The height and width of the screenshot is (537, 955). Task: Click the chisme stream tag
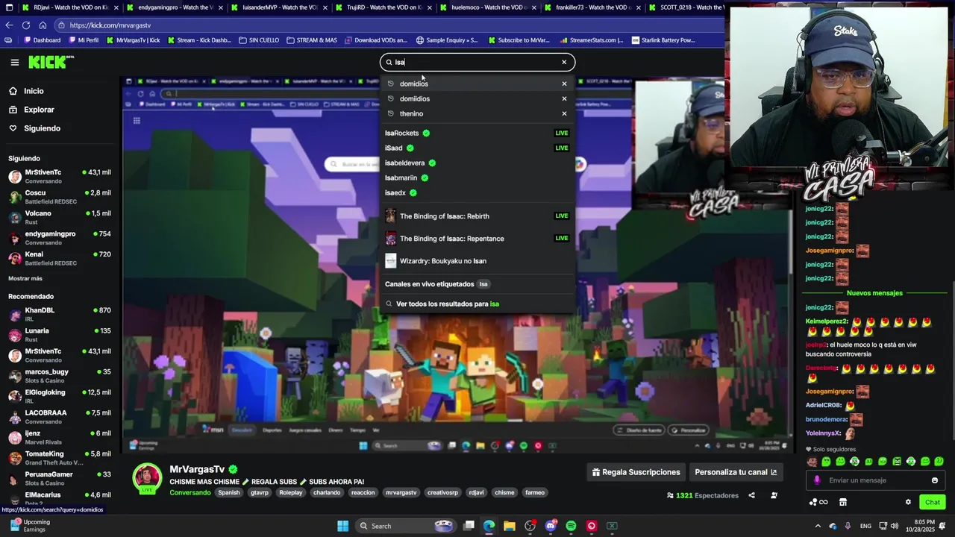(x=504, y=493)
